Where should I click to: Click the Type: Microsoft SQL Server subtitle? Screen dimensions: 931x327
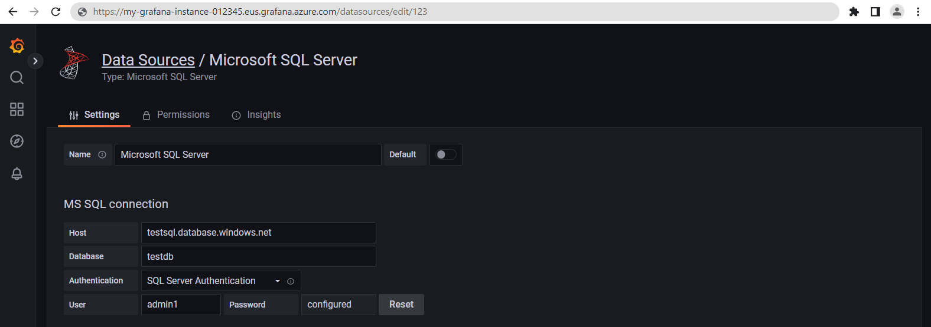(x=159, y=77)
